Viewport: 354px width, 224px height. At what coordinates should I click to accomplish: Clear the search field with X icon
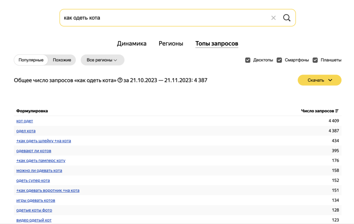pyautogui.click(x=273, y=18)
